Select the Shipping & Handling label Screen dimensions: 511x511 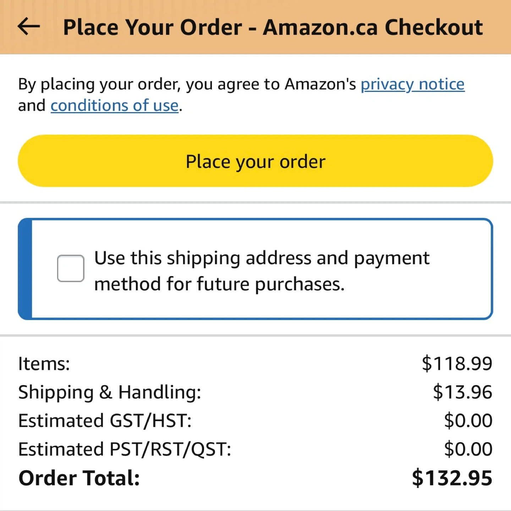coord(110,392)
